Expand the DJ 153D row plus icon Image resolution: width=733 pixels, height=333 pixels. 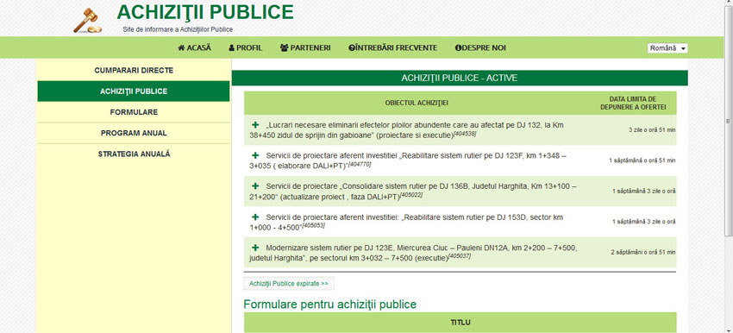tap(255, 217)
